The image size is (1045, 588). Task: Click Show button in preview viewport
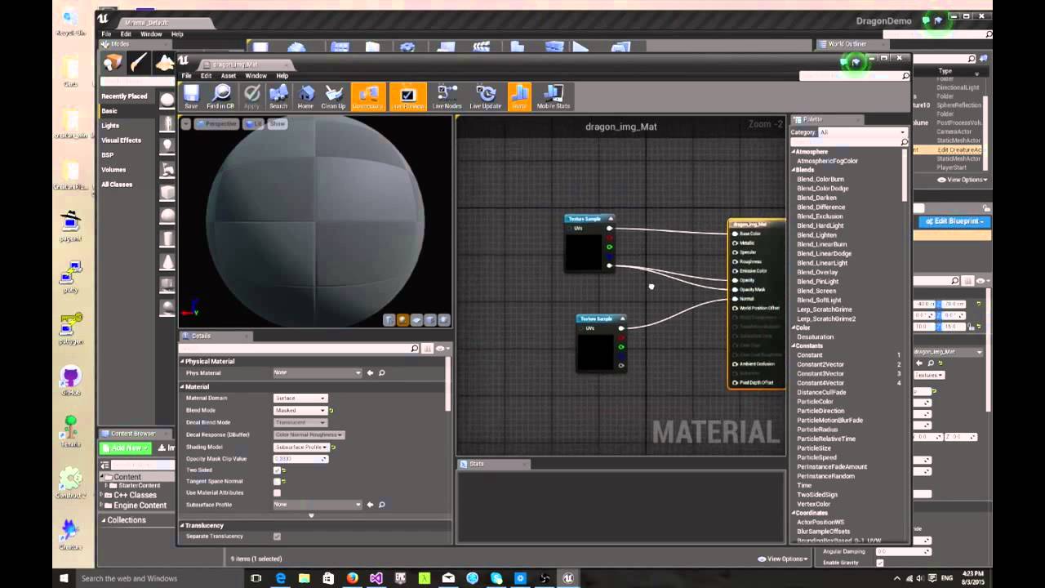pyautogui.click(x=278, y=123)
